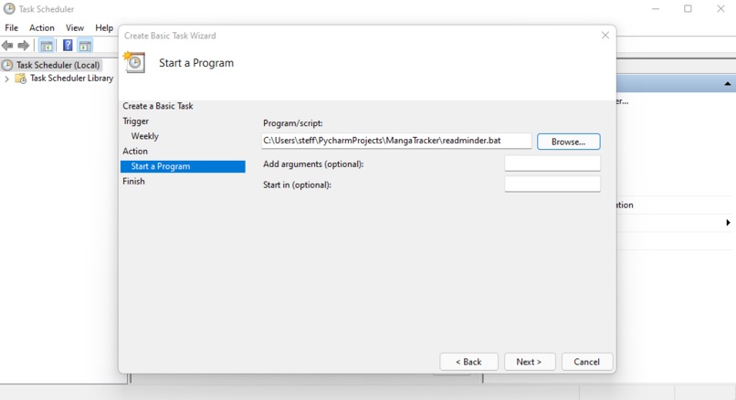Maximize the Task Scheduler window
This screenshot has width=736, height=400.
click(x=688, y=9)
